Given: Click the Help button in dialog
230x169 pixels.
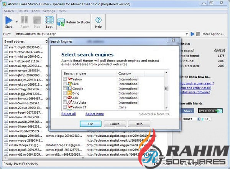Looking at the screenshot, I should pyautogui.click(x=139, y=124).
